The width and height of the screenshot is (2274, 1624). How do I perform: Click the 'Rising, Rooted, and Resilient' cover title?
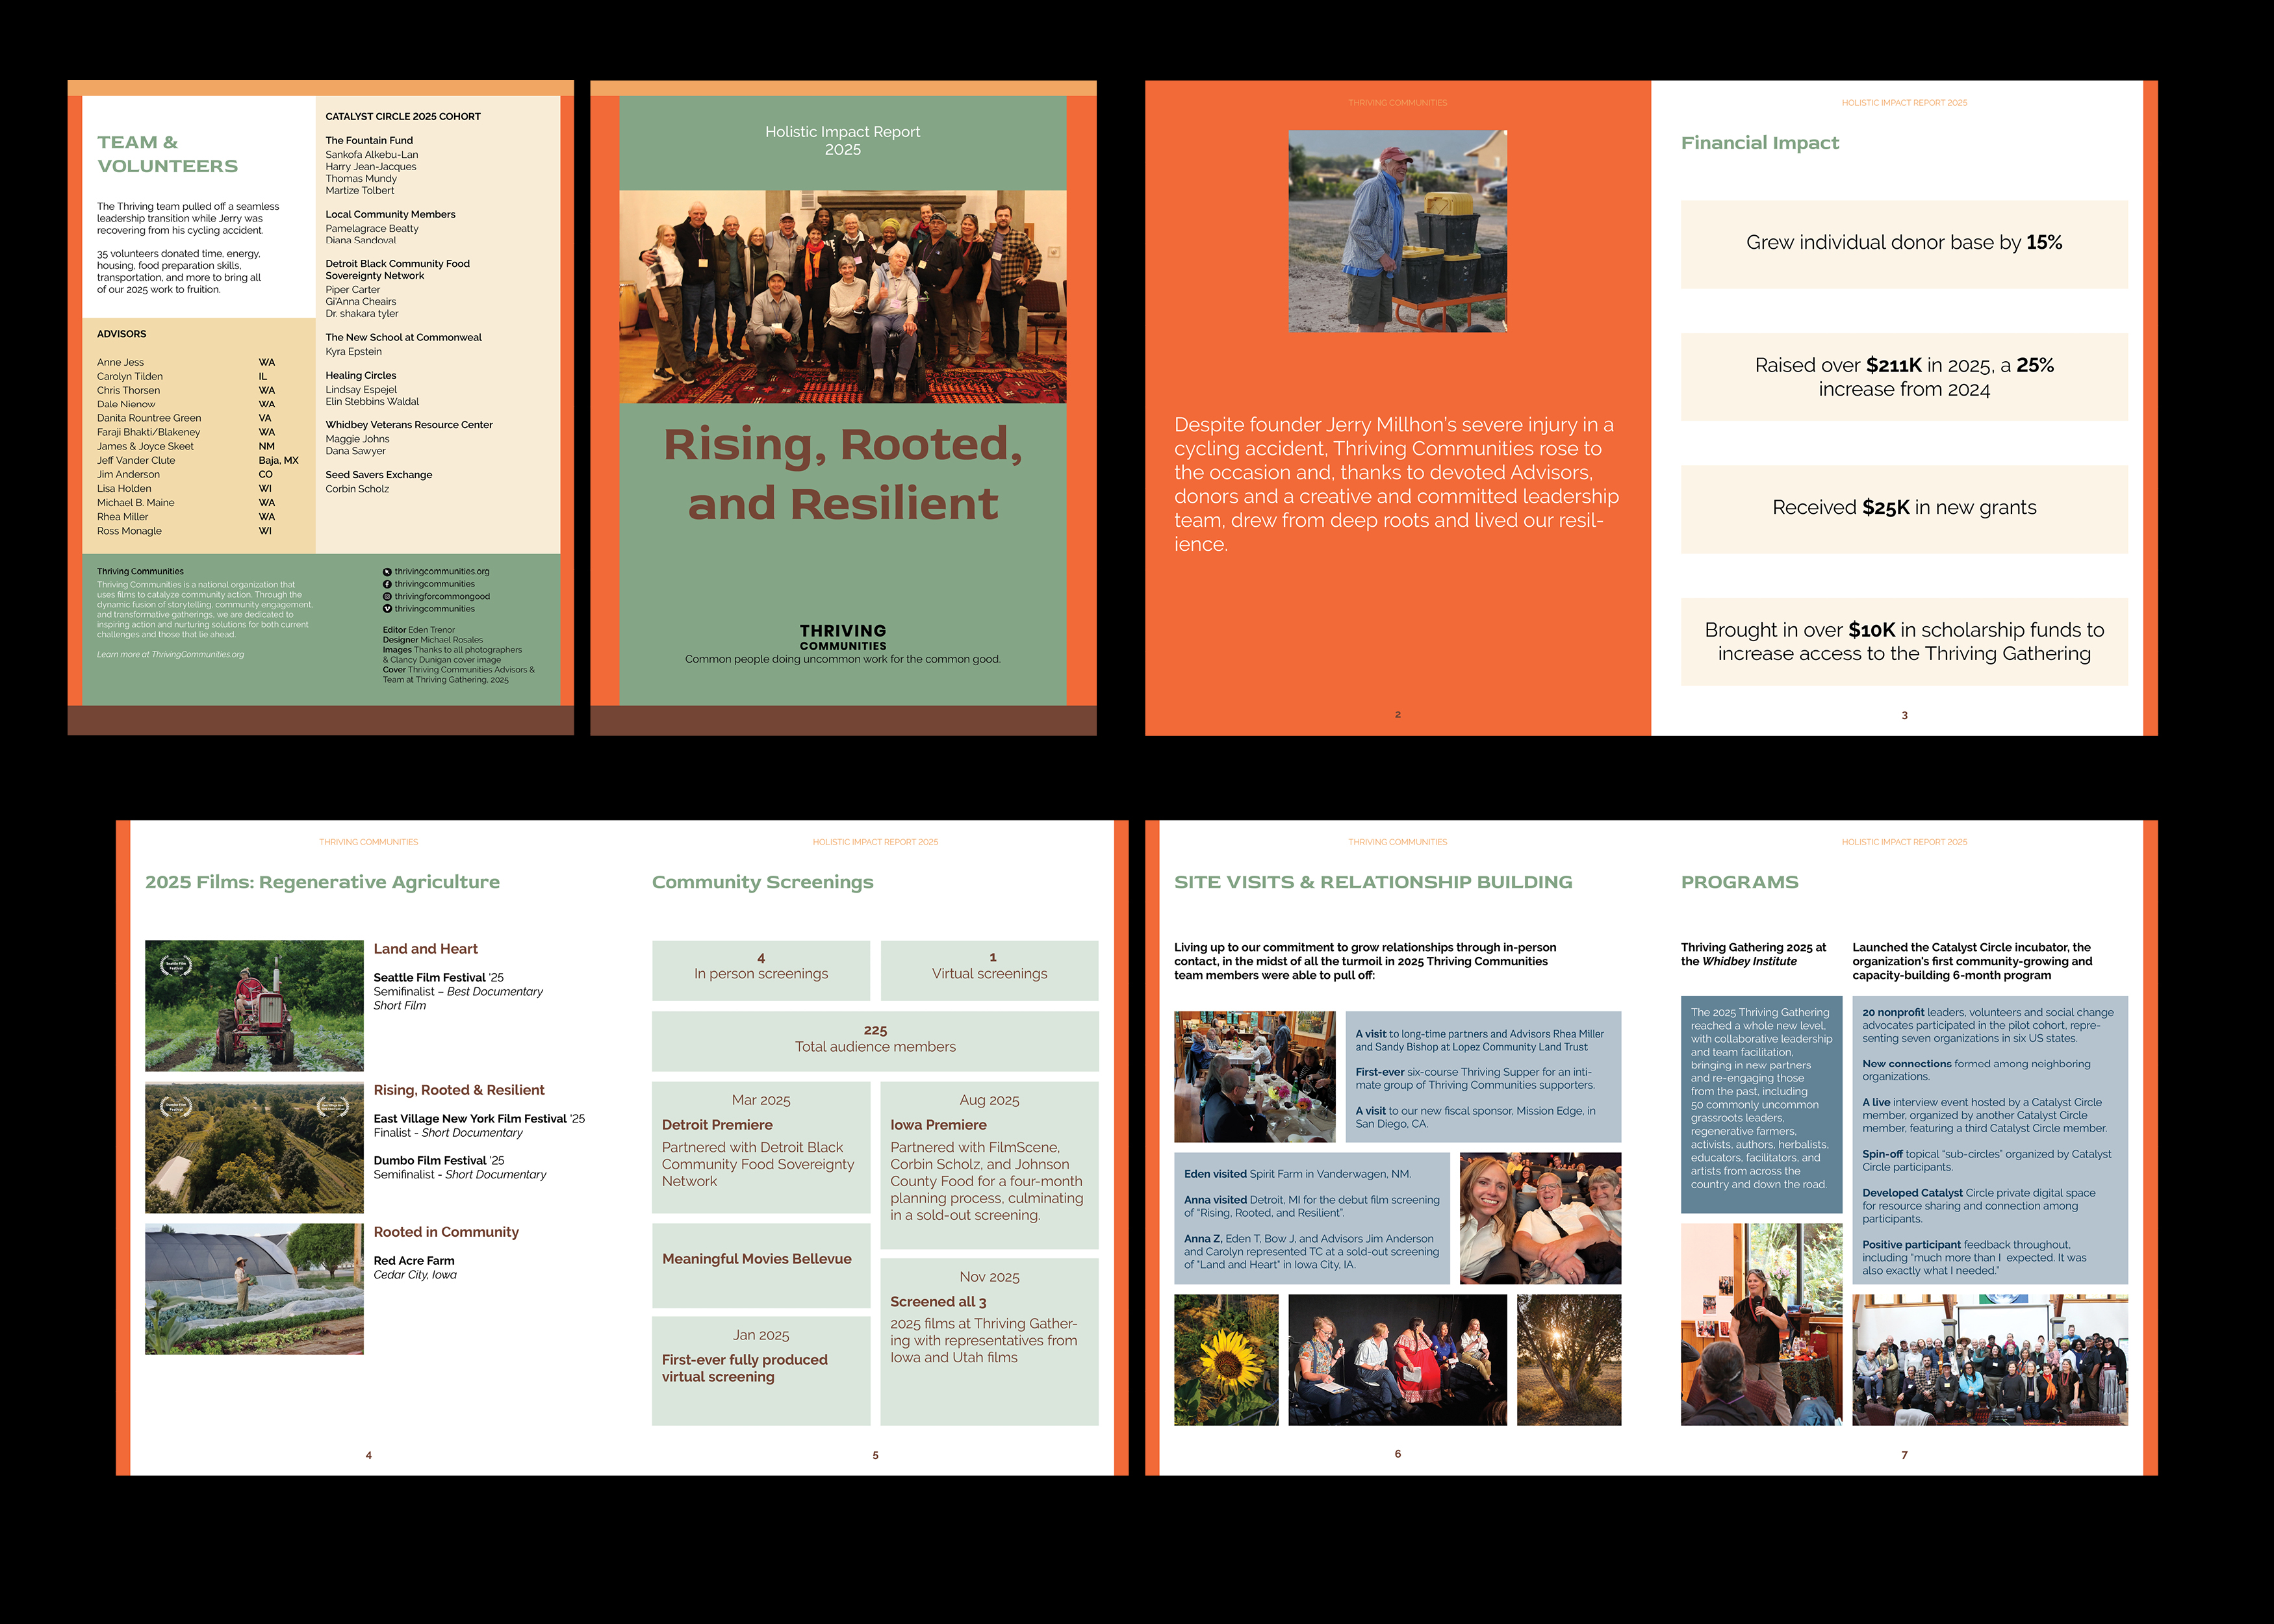click(843, 474)
